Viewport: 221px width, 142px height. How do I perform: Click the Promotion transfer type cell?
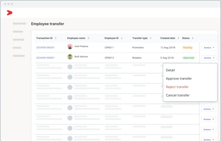coord(138,47)
